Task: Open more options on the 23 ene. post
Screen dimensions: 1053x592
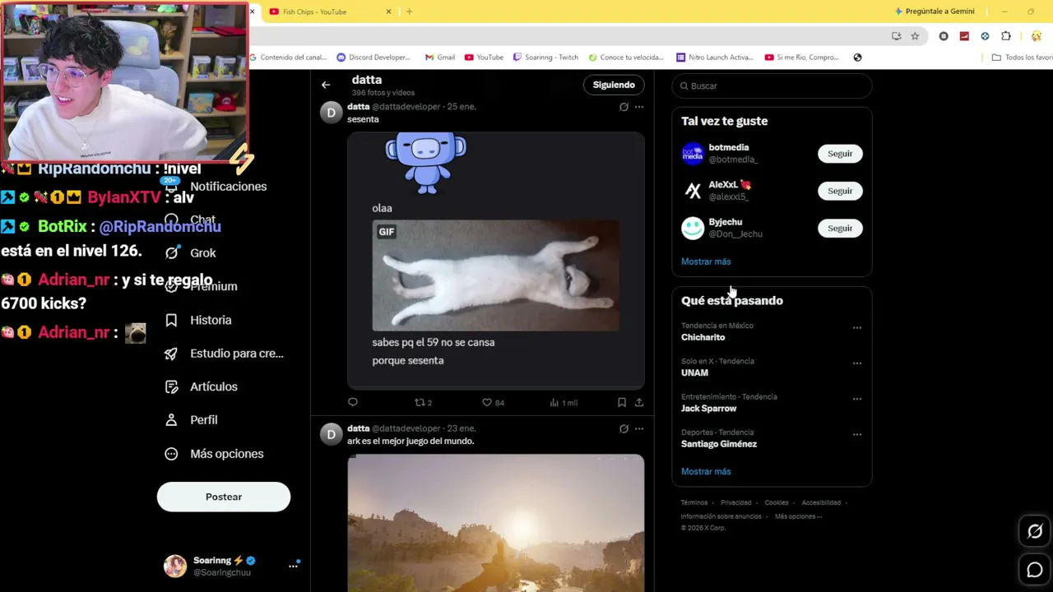Action: [x=639, y=428]
